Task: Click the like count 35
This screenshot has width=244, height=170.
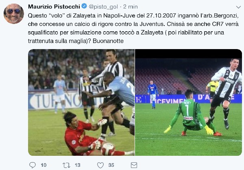Action: (x=111, y=165)
